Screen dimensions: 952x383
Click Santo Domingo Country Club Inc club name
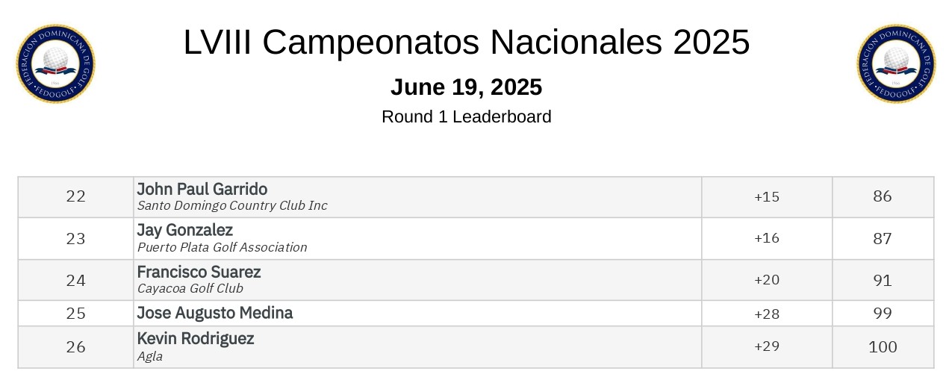pyautogui.click(x=232, y=206)
